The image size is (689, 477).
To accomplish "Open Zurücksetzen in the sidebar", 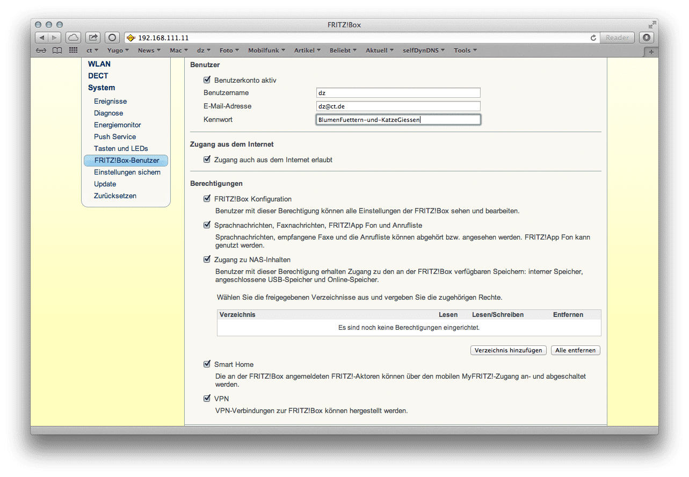I will pos(115,196).
